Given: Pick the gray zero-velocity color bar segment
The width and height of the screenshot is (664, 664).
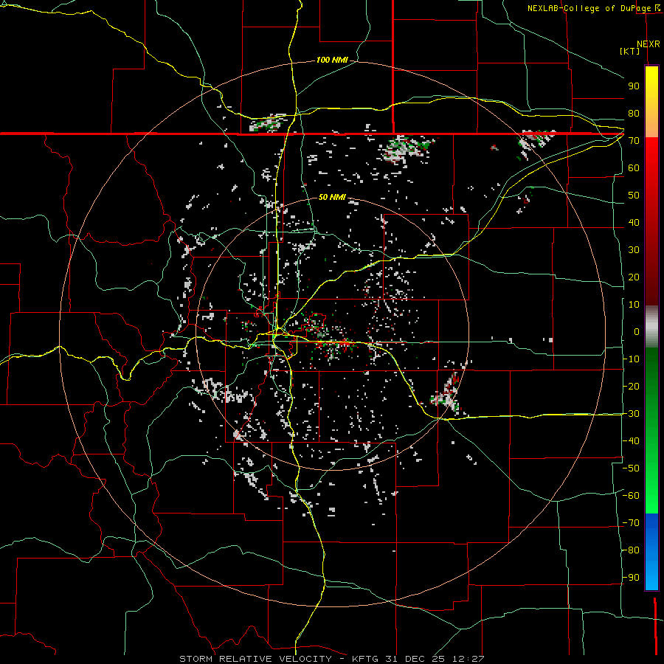Looking at the screenshot, I should [651, 327].
